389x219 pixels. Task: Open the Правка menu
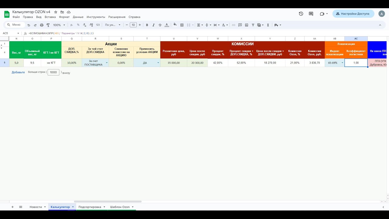(28, 17)
